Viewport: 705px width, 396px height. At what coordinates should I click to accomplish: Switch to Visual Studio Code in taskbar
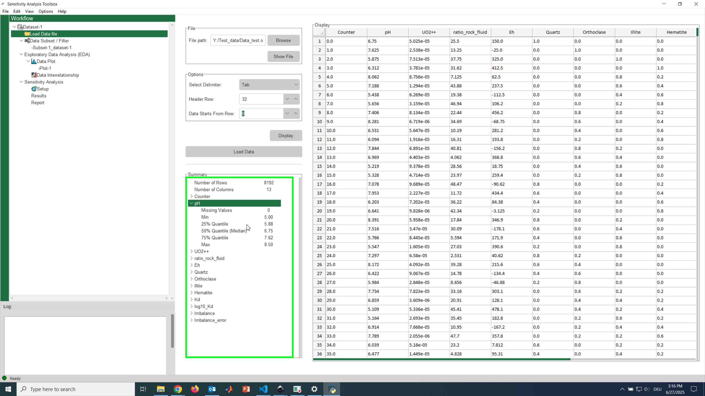(263, 389)
